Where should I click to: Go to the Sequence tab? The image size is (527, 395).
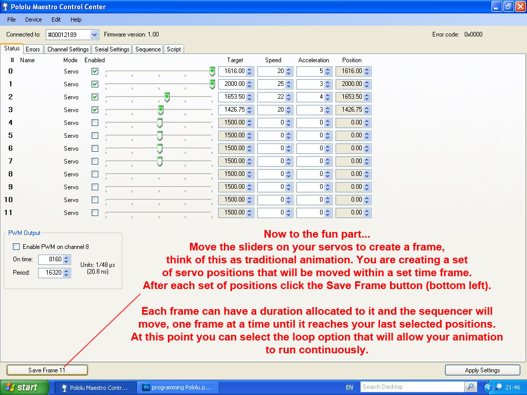(x=148, y=49)
